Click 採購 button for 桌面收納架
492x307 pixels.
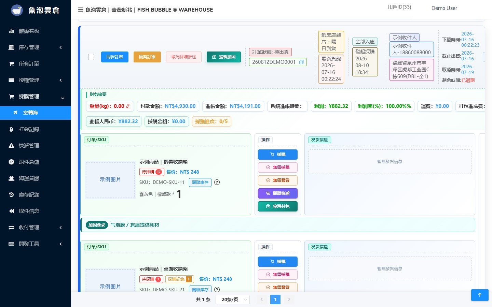tap(278, 262)
